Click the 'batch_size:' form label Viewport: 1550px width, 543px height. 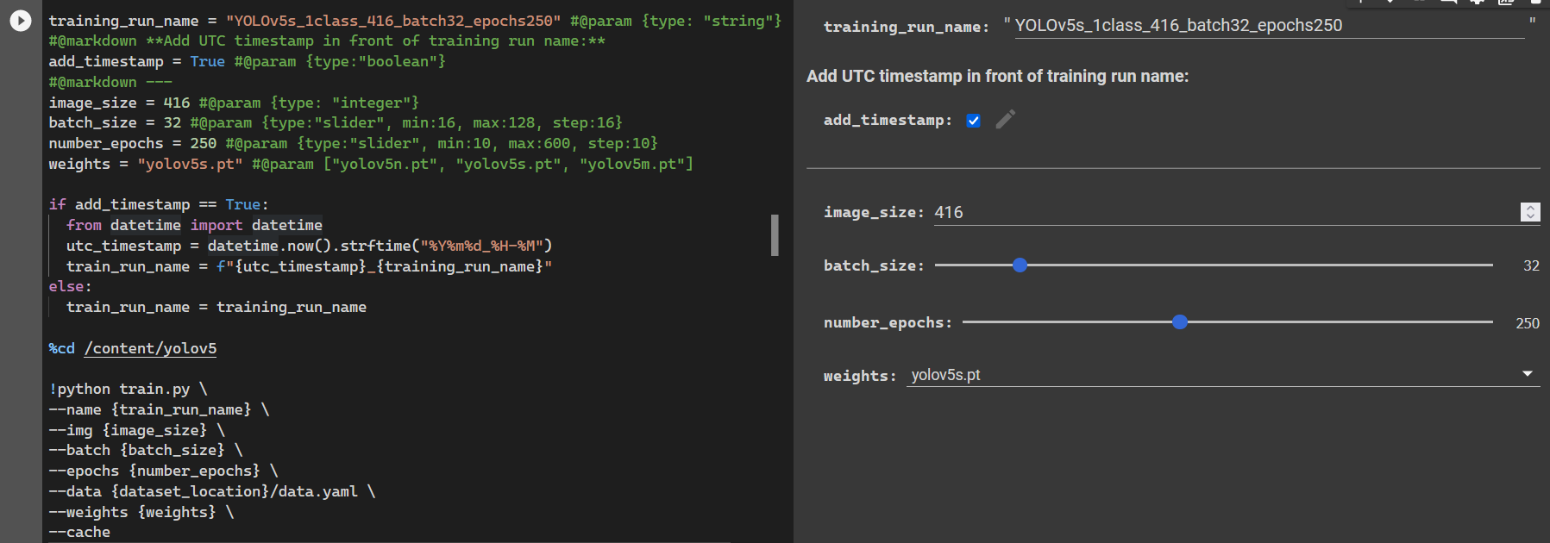pos(874,265)
